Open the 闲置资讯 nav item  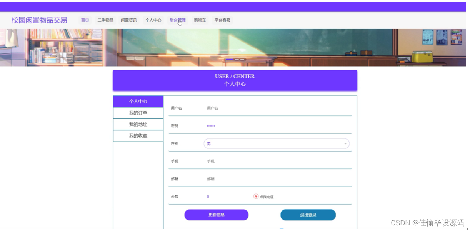[x=129, y=20]
